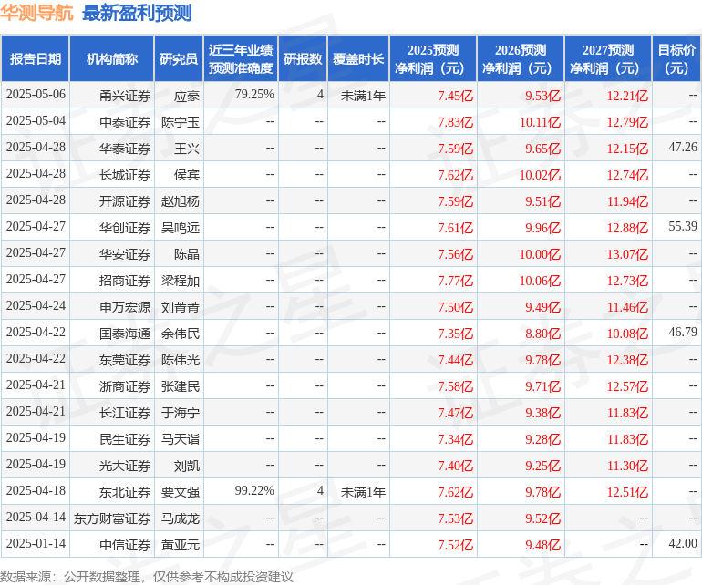Click the 10.11亿 forecast value

tap(540, 122)
